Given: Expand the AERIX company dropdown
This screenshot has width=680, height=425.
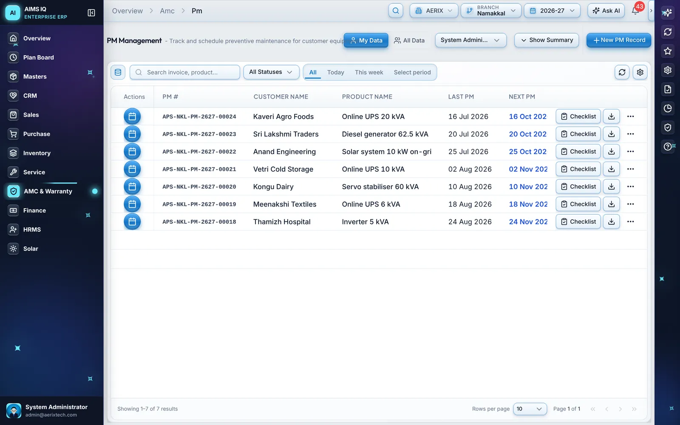Looking at the screenshot, I should click(434, 11).
